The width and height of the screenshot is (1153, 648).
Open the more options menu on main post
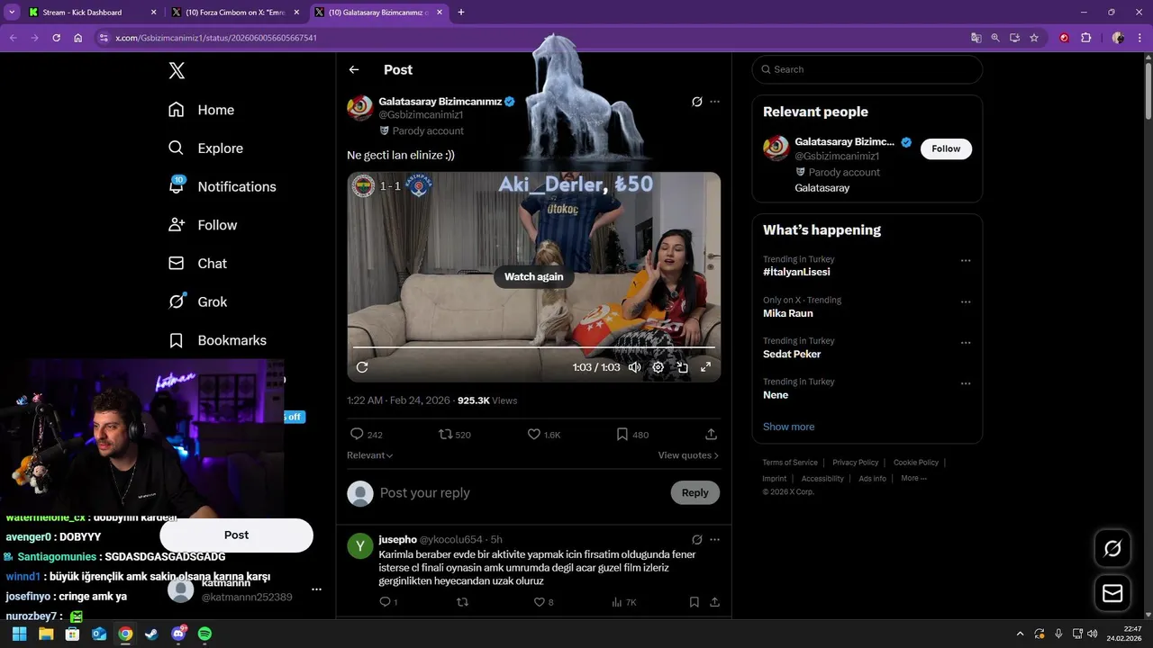(x=714, y=102)
